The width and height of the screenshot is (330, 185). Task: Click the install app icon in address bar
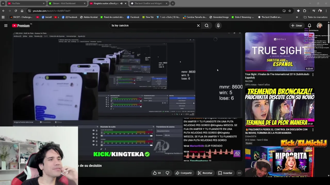[284, 11]
